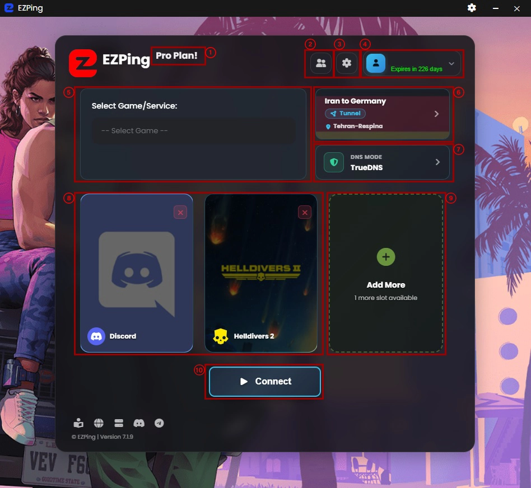Click the green DNS shield icon

(x=334, y=162)
